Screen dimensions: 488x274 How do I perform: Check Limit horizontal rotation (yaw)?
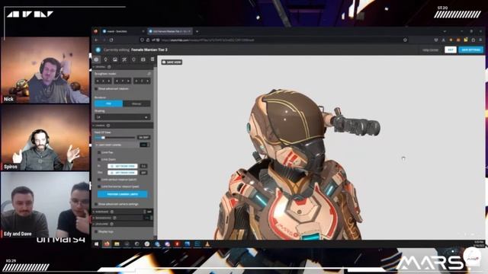point(99,186)
